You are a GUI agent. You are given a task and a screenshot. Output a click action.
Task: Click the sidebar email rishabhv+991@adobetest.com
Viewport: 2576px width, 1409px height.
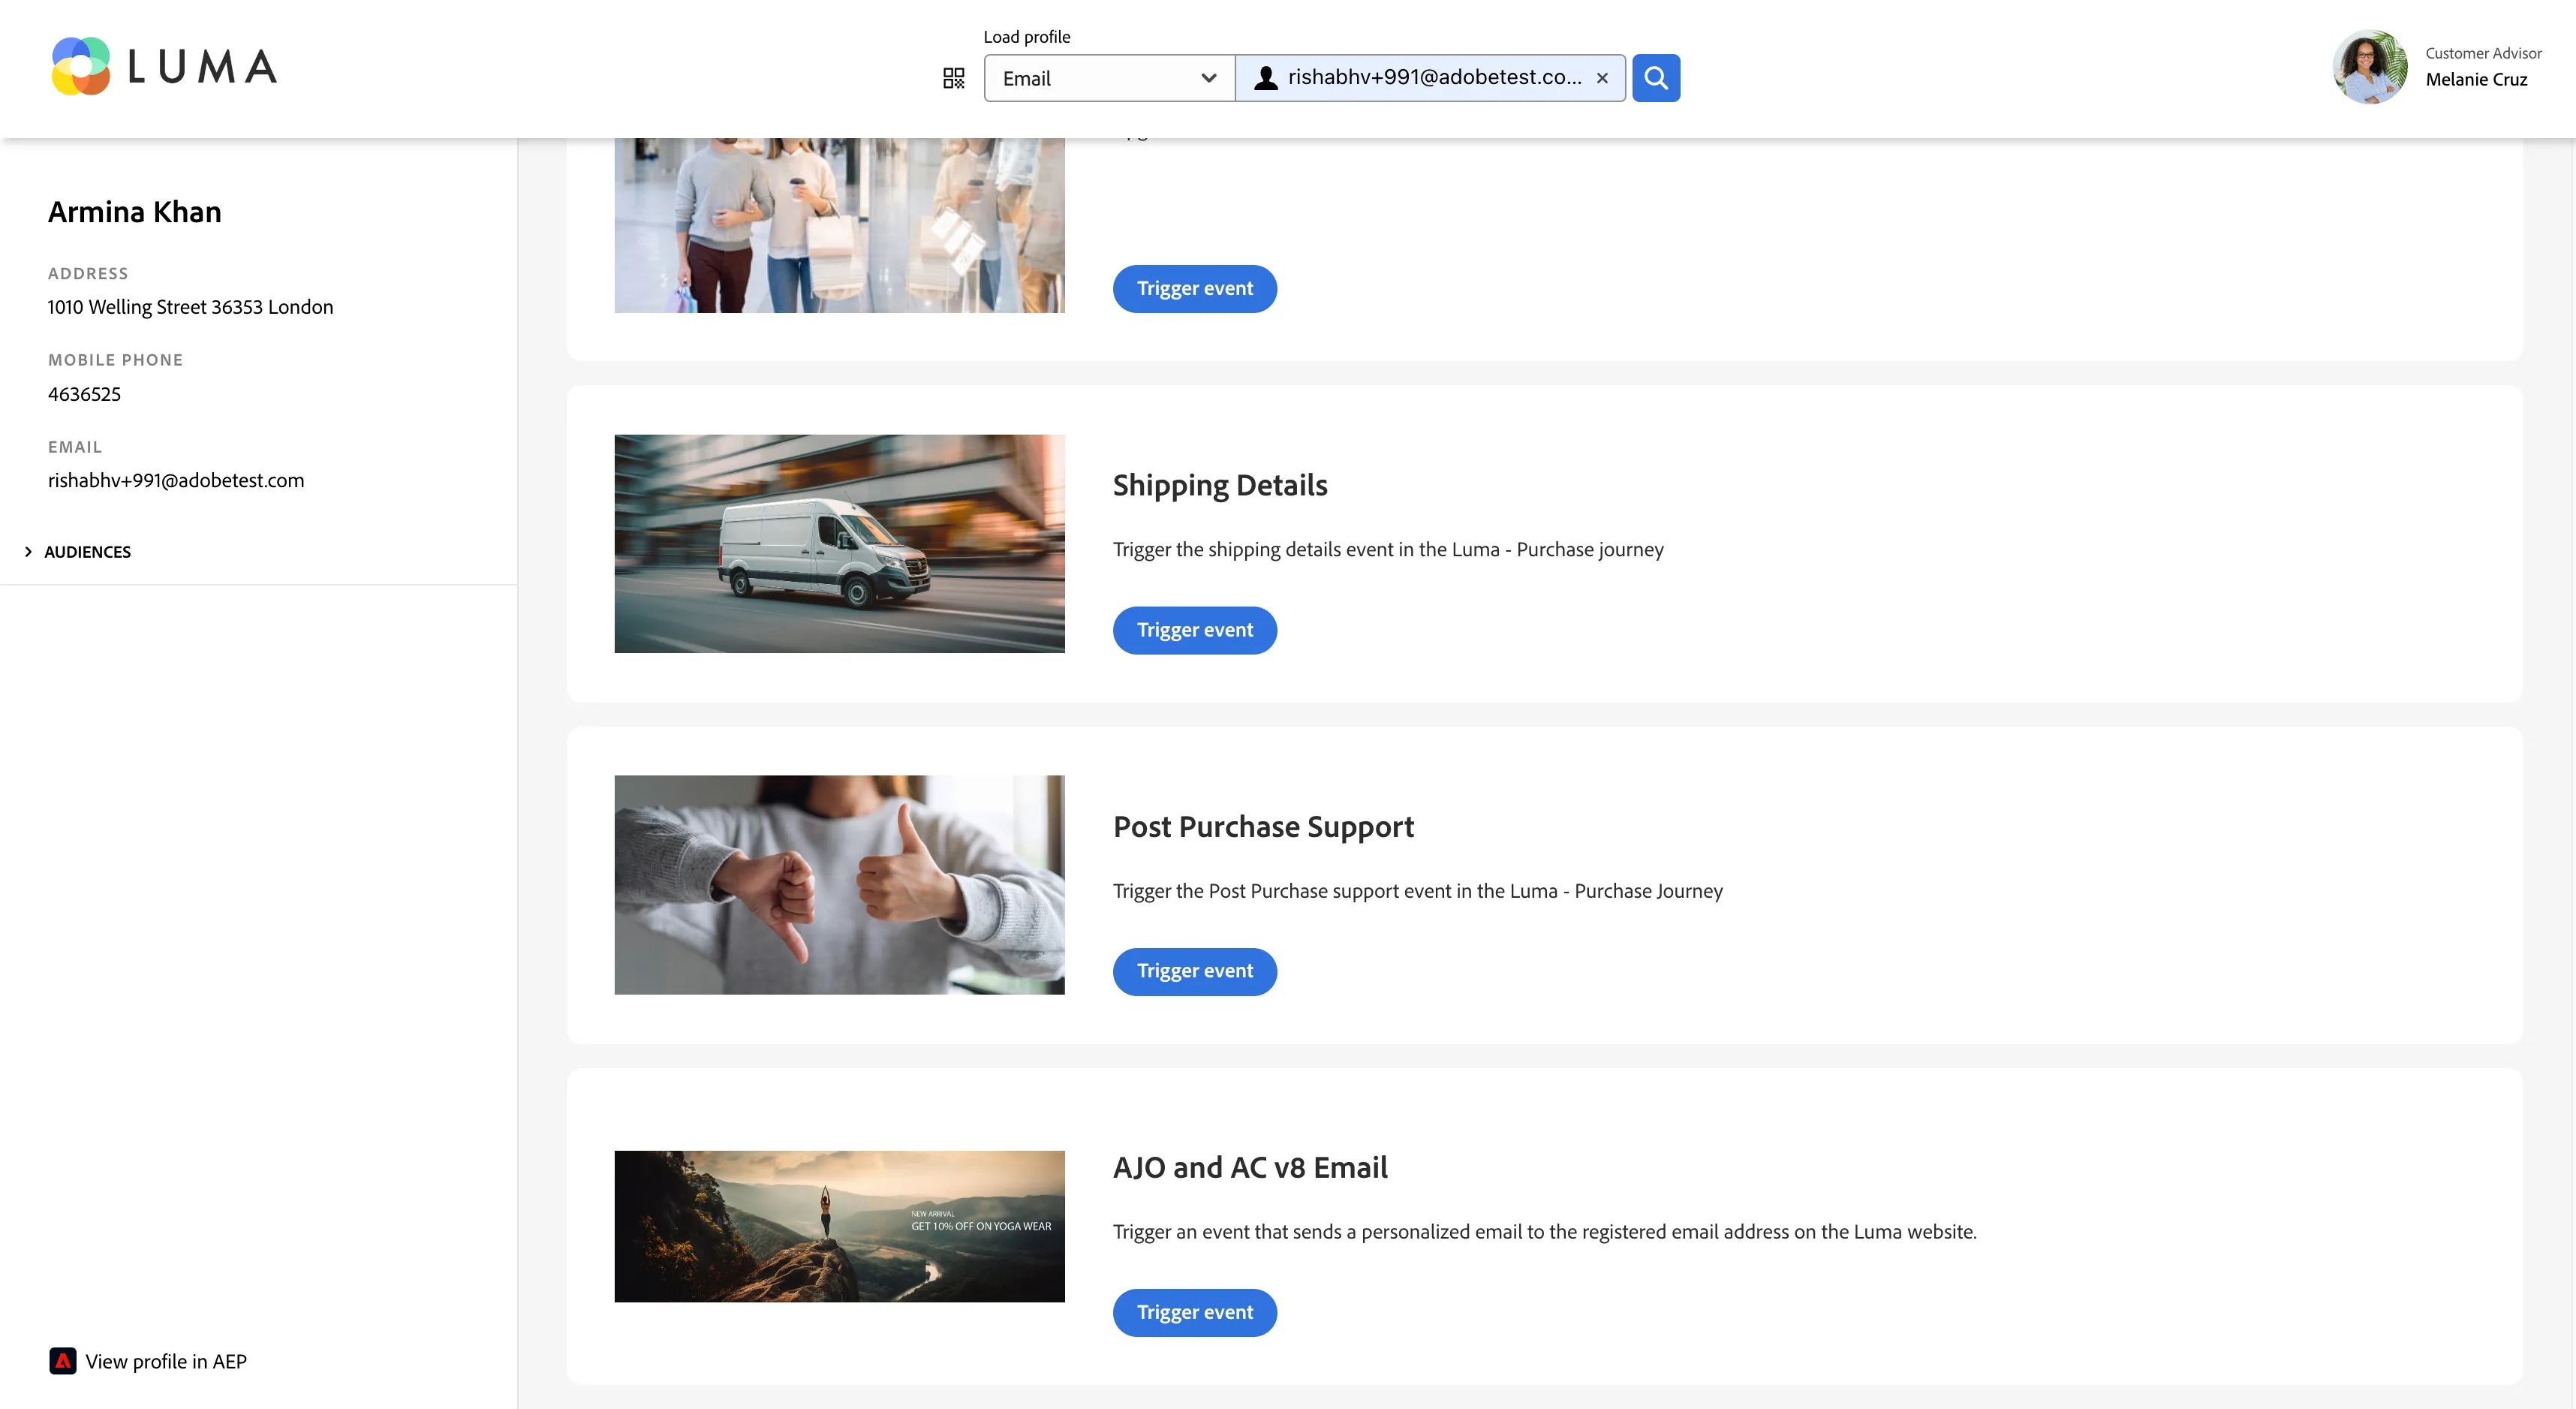tap(176, 480)
